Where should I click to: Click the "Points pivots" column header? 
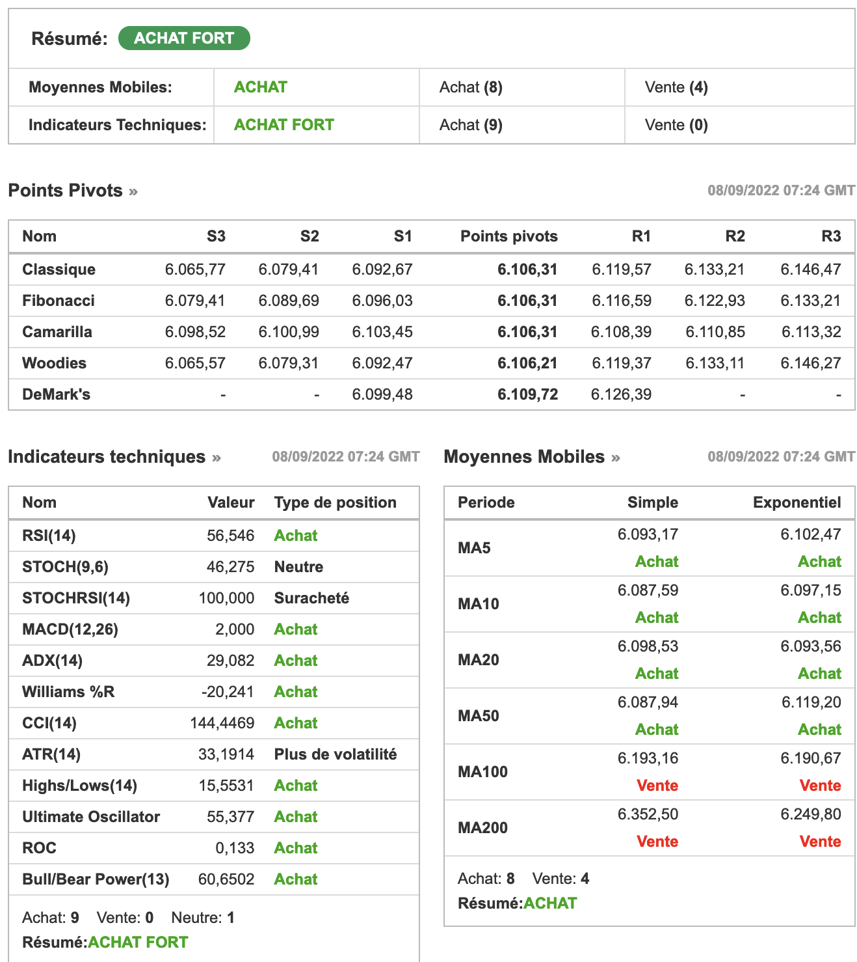tap(509, 236)
